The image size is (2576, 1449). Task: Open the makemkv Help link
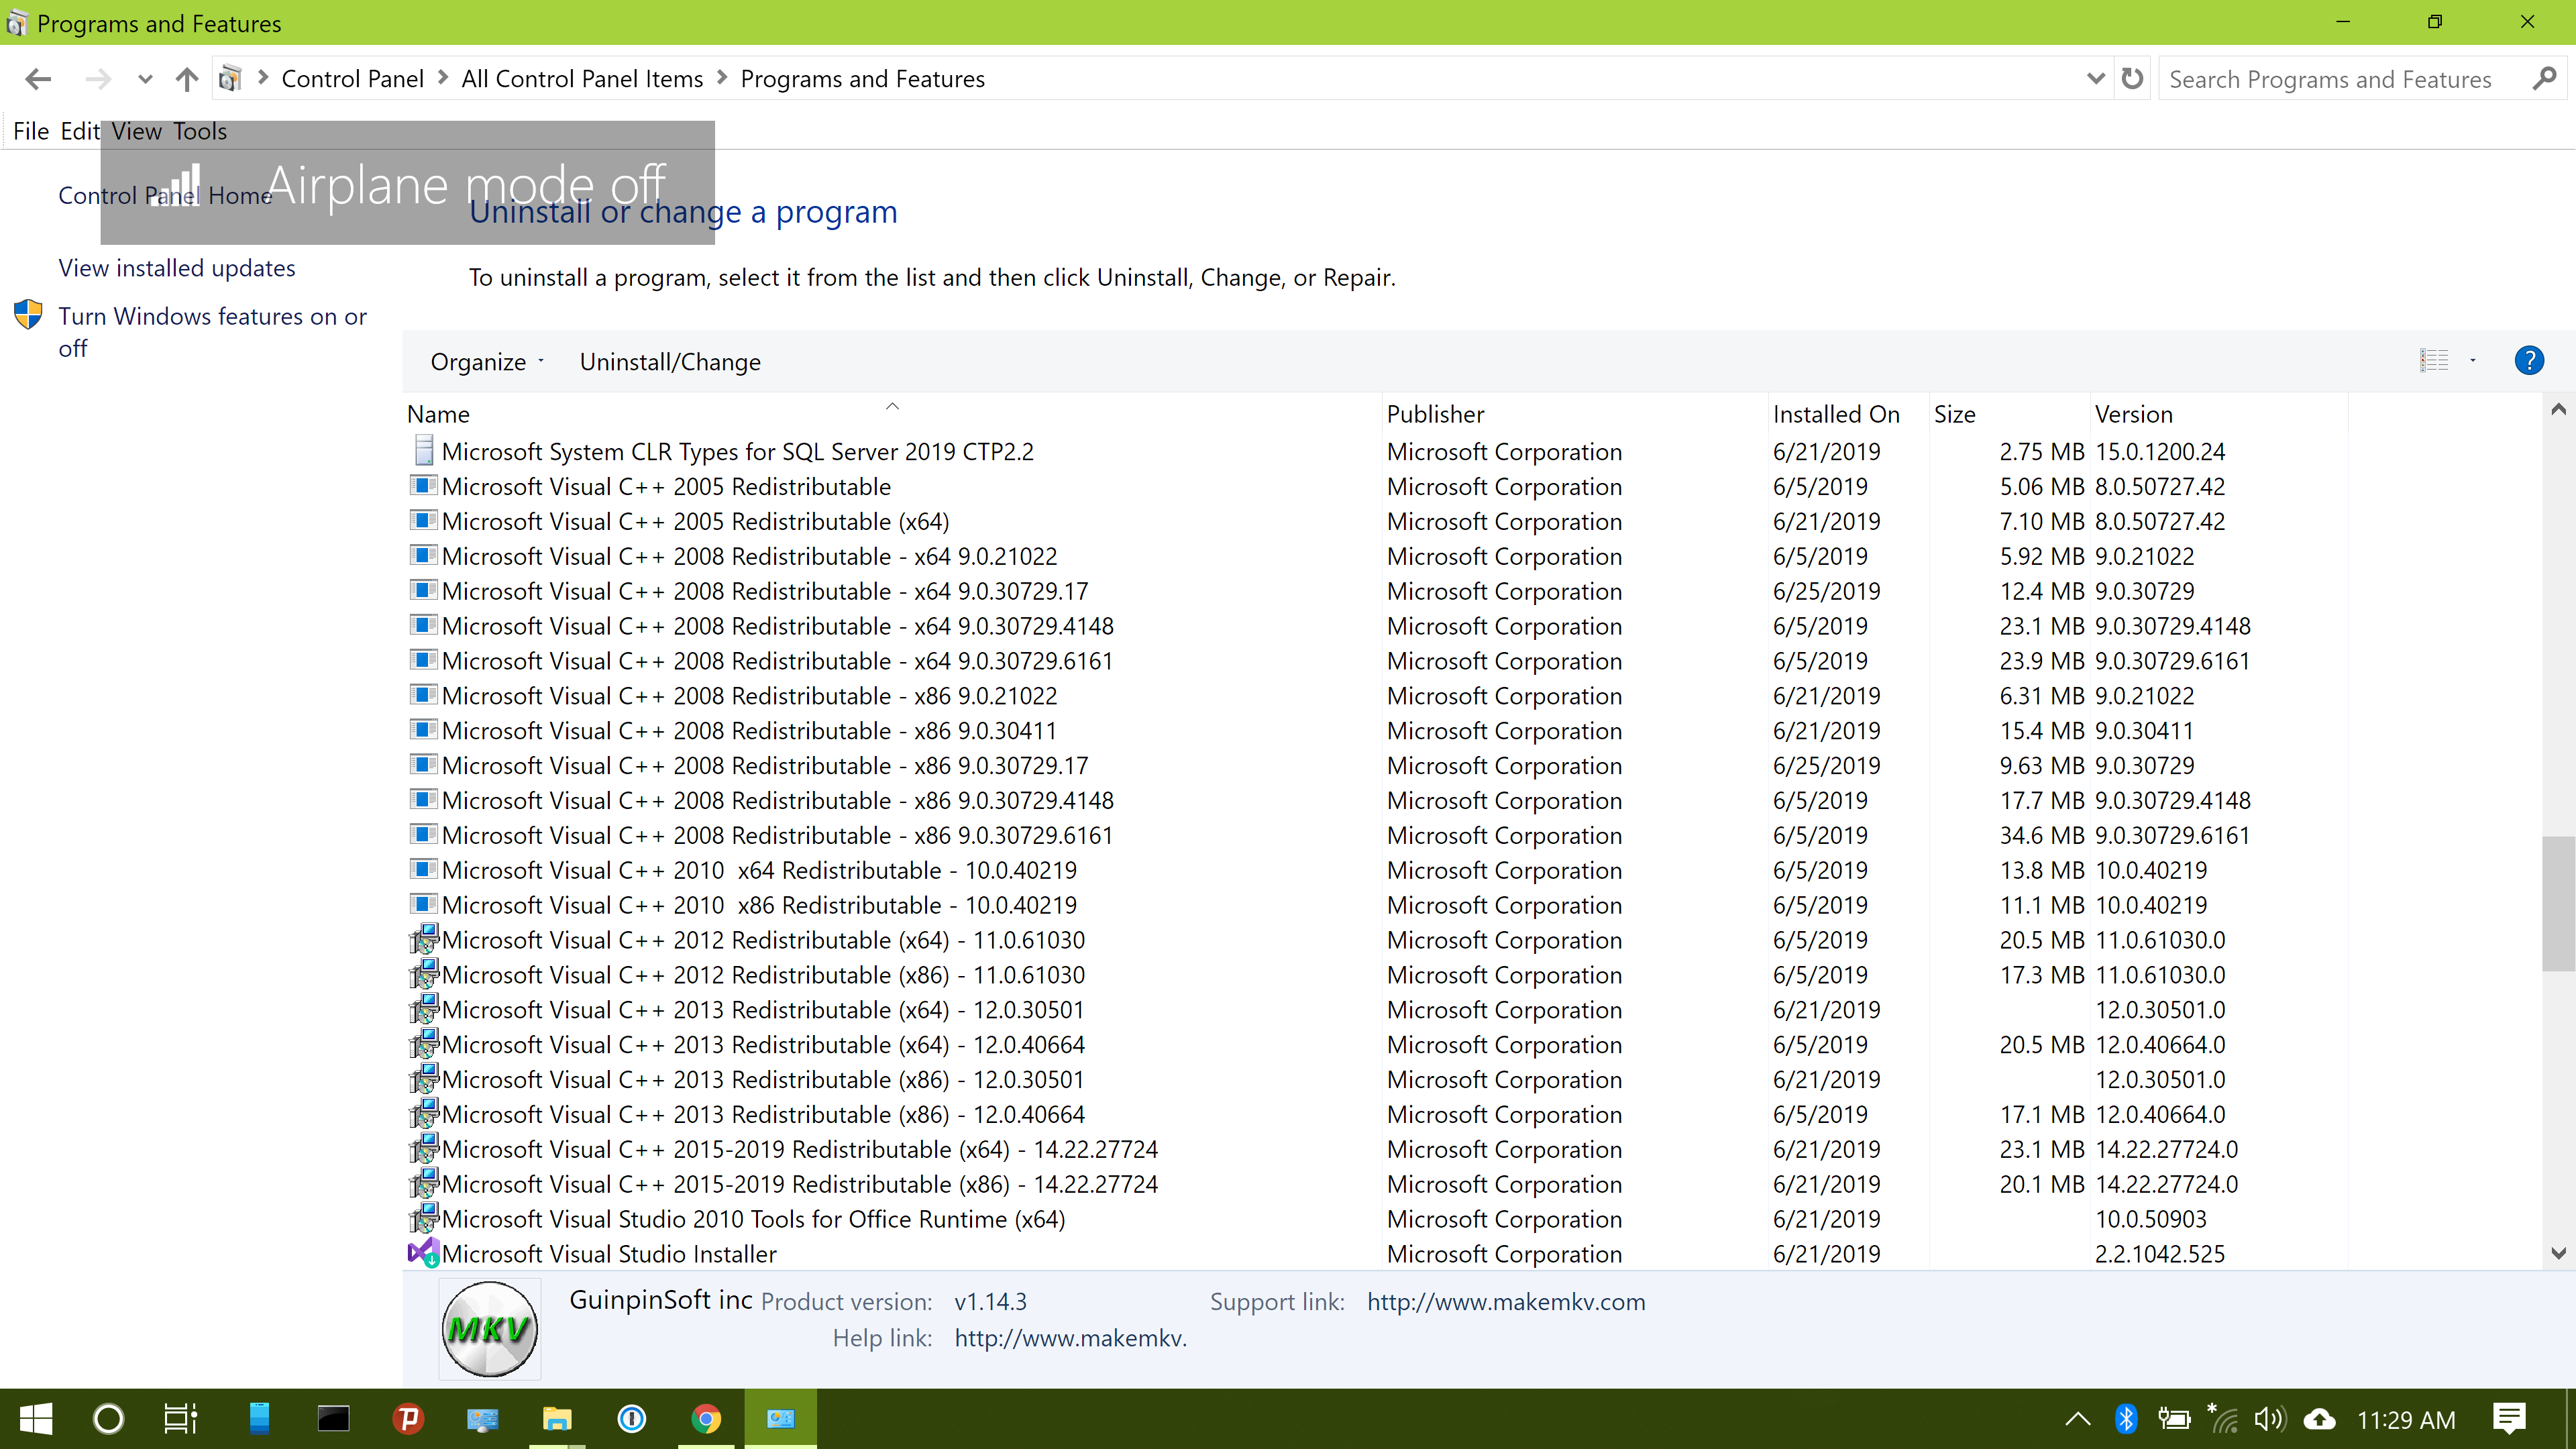(x=1071, y=1338)
